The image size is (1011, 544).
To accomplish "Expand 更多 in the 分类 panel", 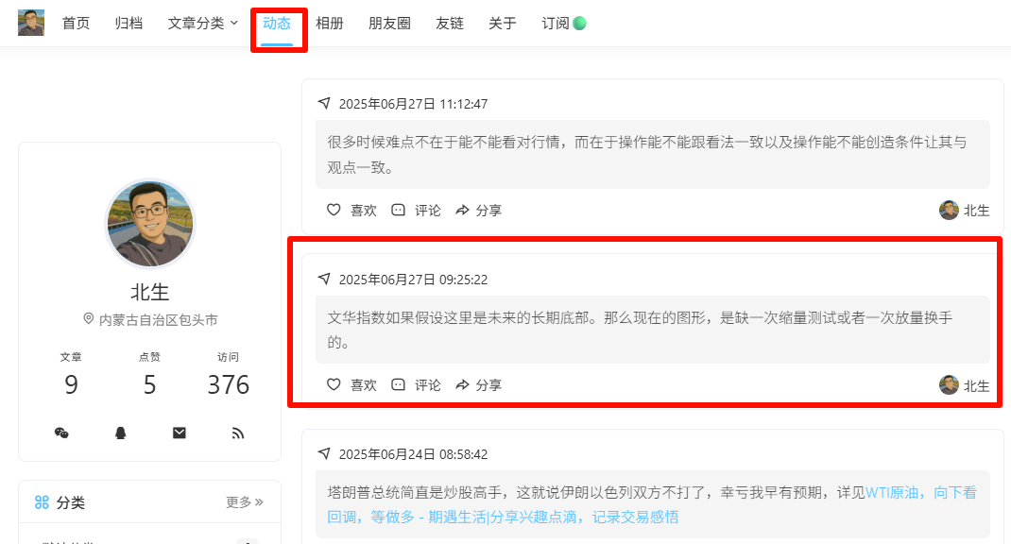I will [x=245, y=501].
